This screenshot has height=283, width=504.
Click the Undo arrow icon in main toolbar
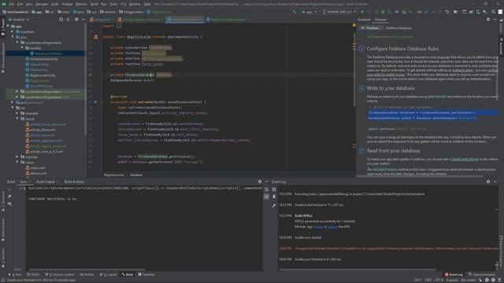447,12
